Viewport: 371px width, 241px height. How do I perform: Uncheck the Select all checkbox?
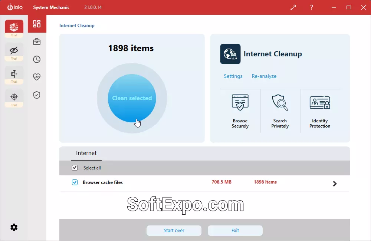[x=75, y=168]
